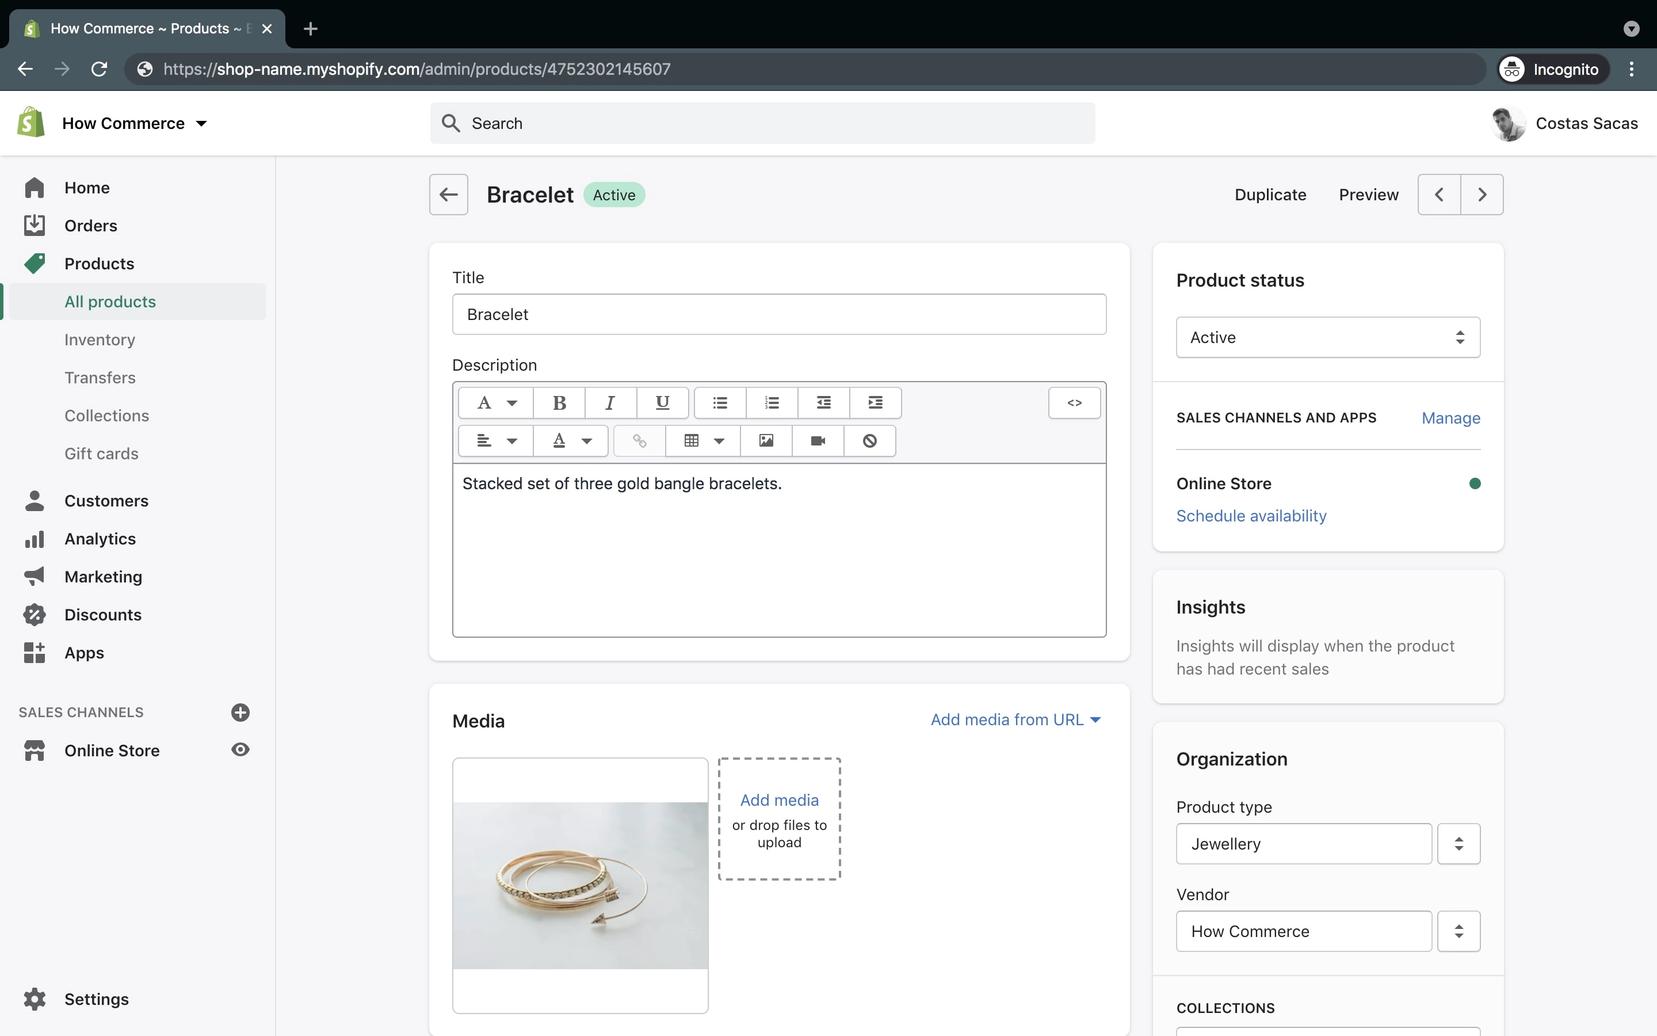Image resolution: width=1657 pixels, height=1036 pixels.
Task: Open Marketing in sidebar
Action: (104, 577)
